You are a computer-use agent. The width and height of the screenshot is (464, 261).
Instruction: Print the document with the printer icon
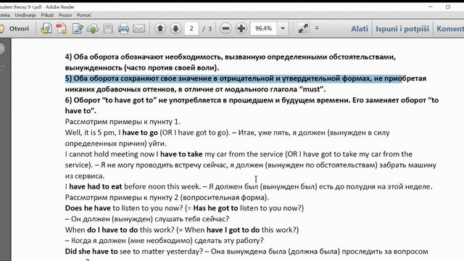click(x=123, y=29)
